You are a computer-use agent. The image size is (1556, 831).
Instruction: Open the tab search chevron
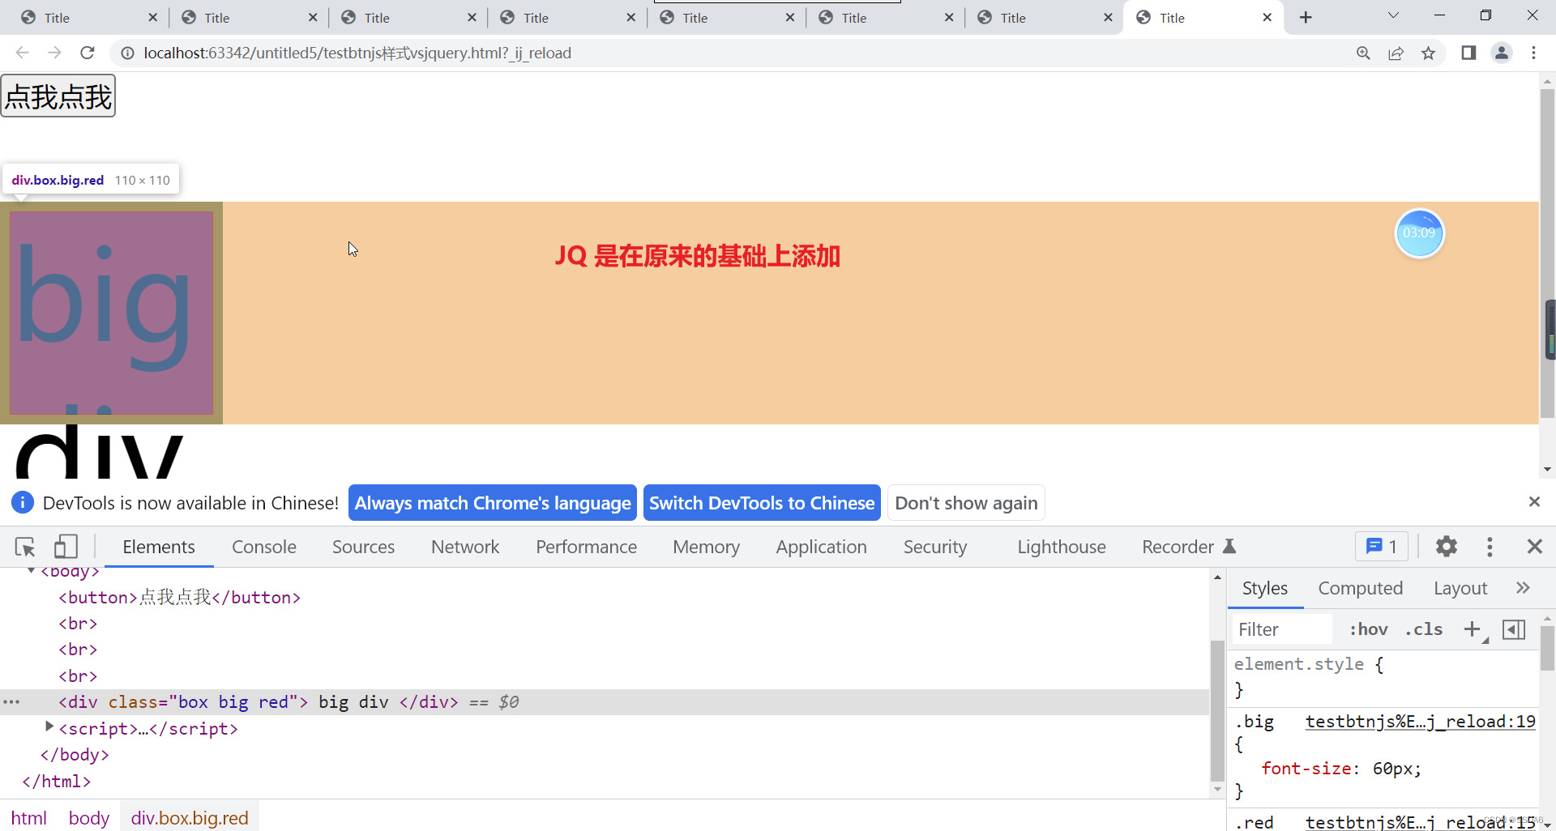point(1393,16)
